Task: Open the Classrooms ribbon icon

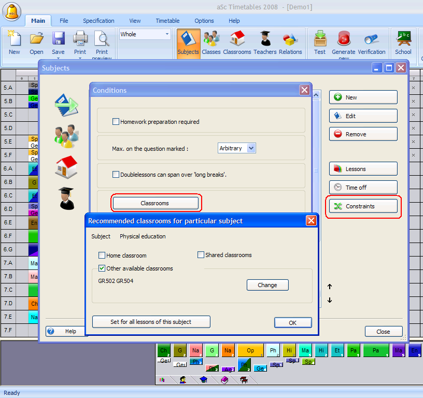Action: pos(237,42)
